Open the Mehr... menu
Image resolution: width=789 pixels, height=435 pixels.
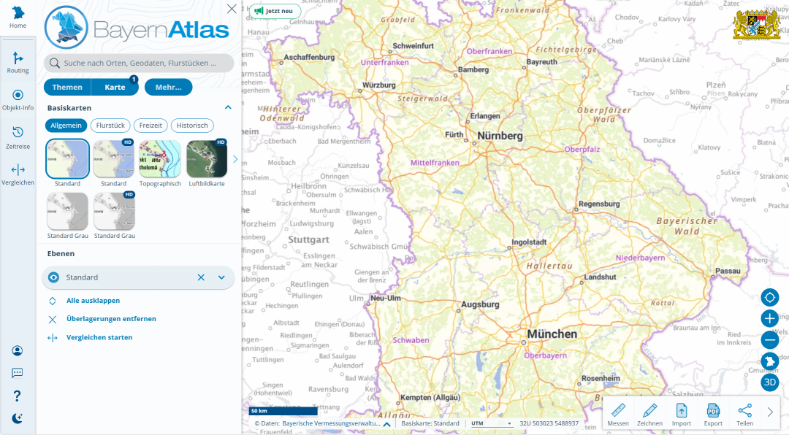click(168, 87)
